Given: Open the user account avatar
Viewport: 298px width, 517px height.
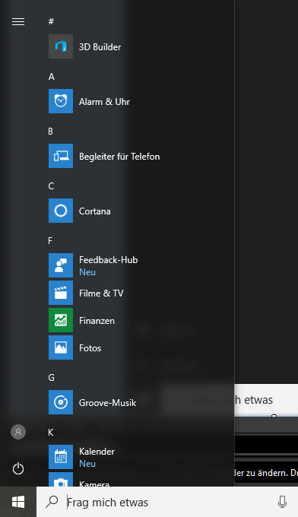Looking at the screenshot, I should pyautogui.click(x=18, y=432).
